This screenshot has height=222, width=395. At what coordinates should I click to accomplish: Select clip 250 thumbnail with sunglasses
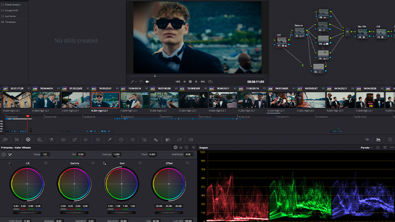tap(105, 100)
